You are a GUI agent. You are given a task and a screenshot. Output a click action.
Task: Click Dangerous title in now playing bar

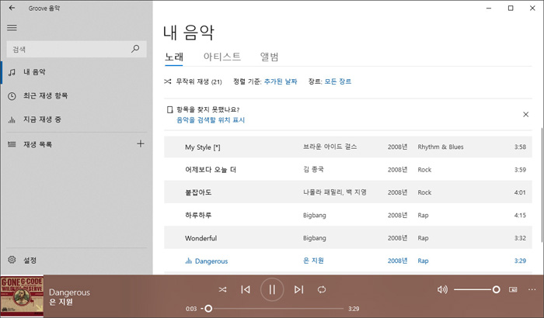[69, 292]
